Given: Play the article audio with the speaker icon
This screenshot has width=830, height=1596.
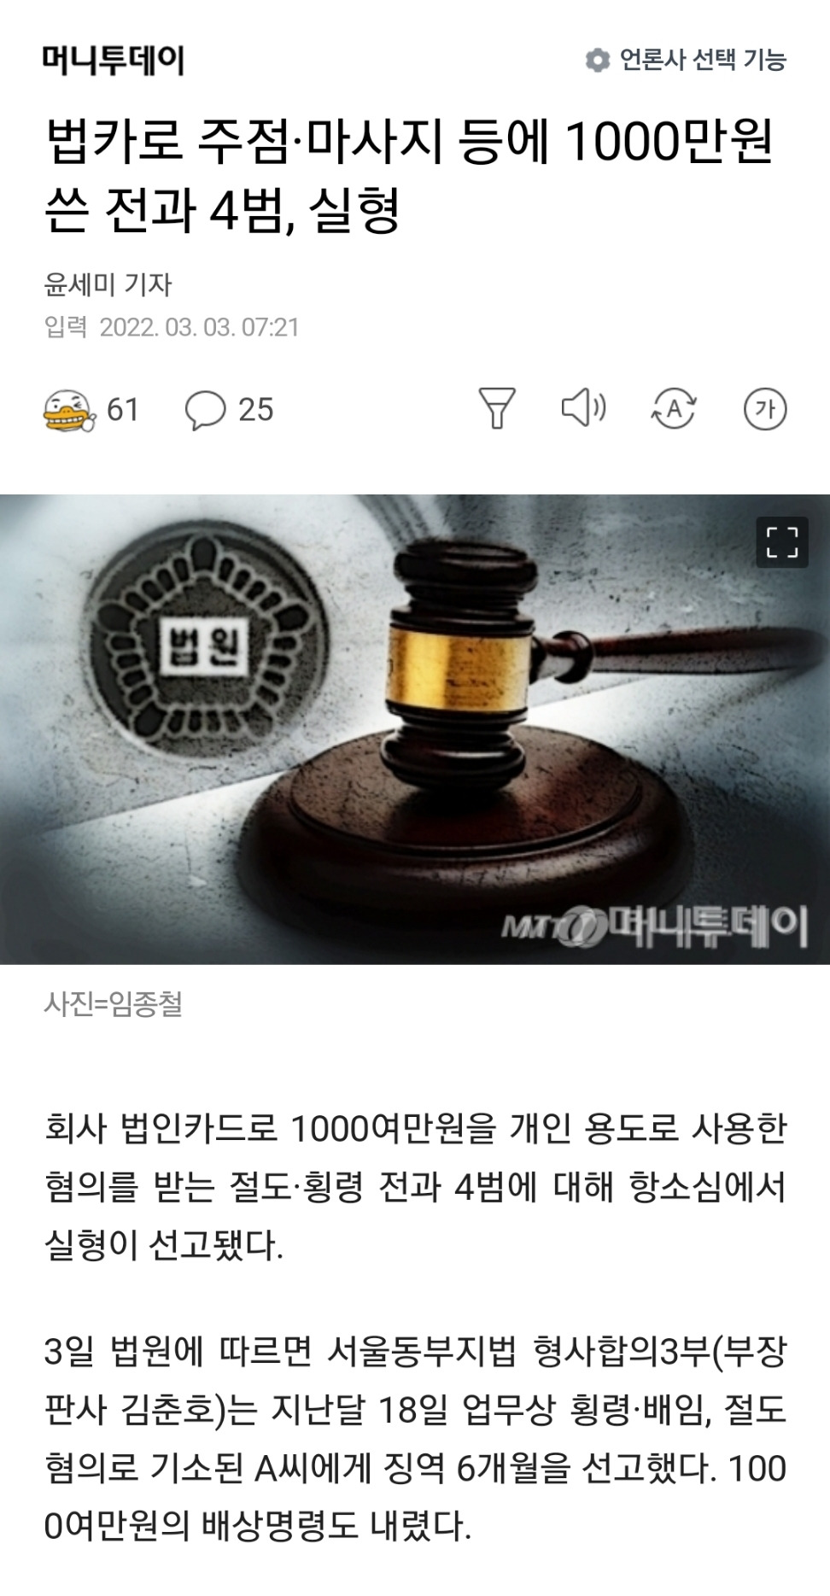Looking at the screenshot, I should (584, 408).
